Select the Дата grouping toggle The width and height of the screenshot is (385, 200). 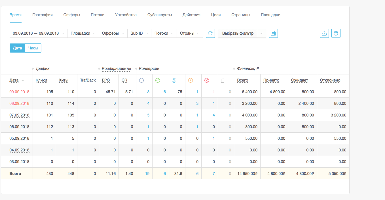pyautogui.click(x=17, y=48)
